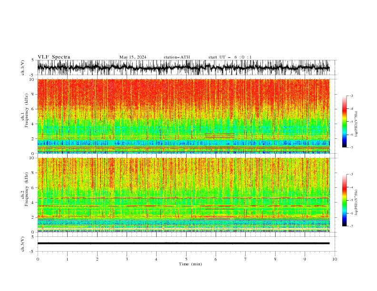Click the time axis tick label "9"
Image resolution: width=377 pixels, height=291 pixels.
point(305,259)
